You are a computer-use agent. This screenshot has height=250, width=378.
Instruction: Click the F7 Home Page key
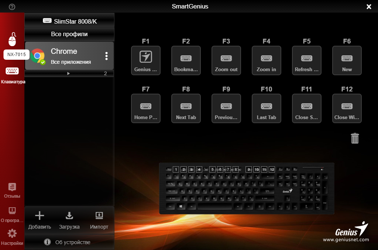coord(145,108)
